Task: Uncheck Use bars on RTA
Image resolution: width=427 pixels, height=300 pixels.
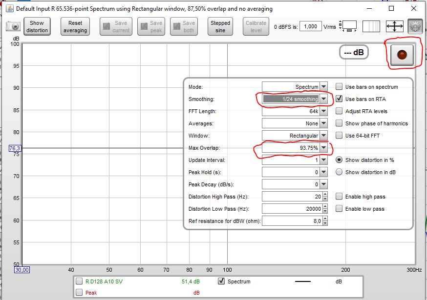Action: (x=339, y=99)
